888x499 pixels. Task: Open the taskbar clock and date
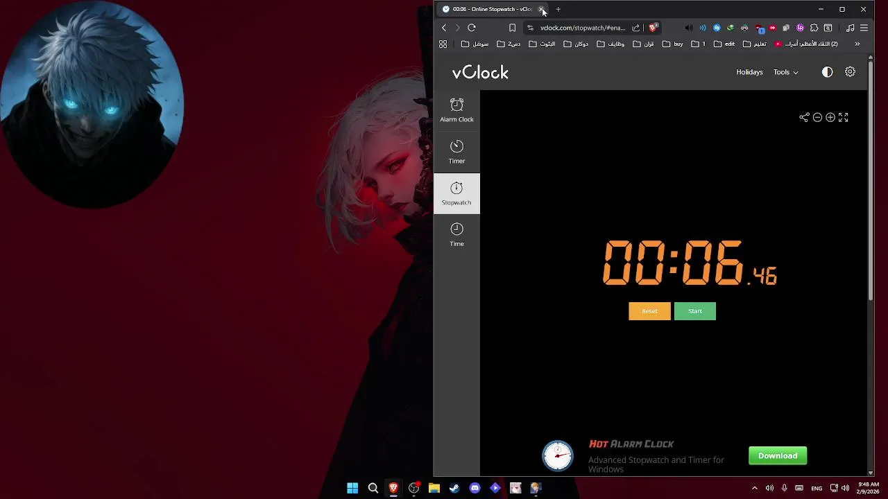[868, 488]
